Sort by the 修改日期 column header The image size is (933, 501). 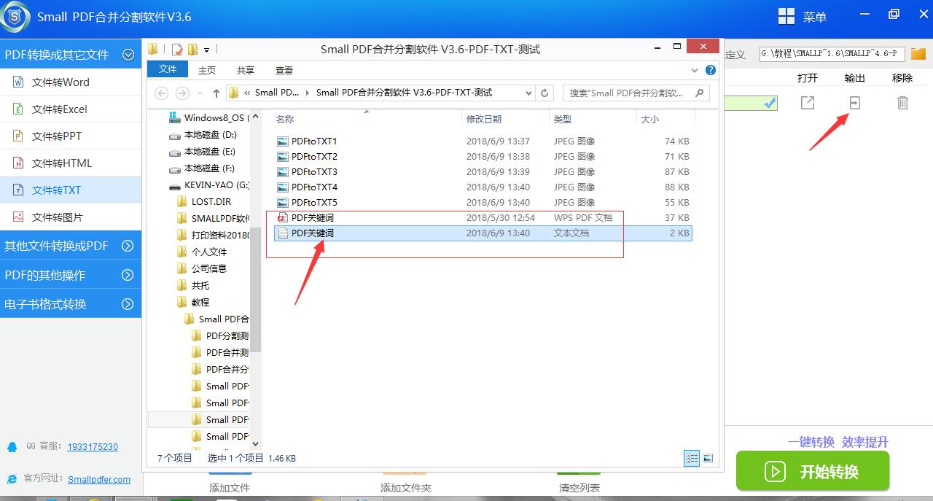[505, 119]
